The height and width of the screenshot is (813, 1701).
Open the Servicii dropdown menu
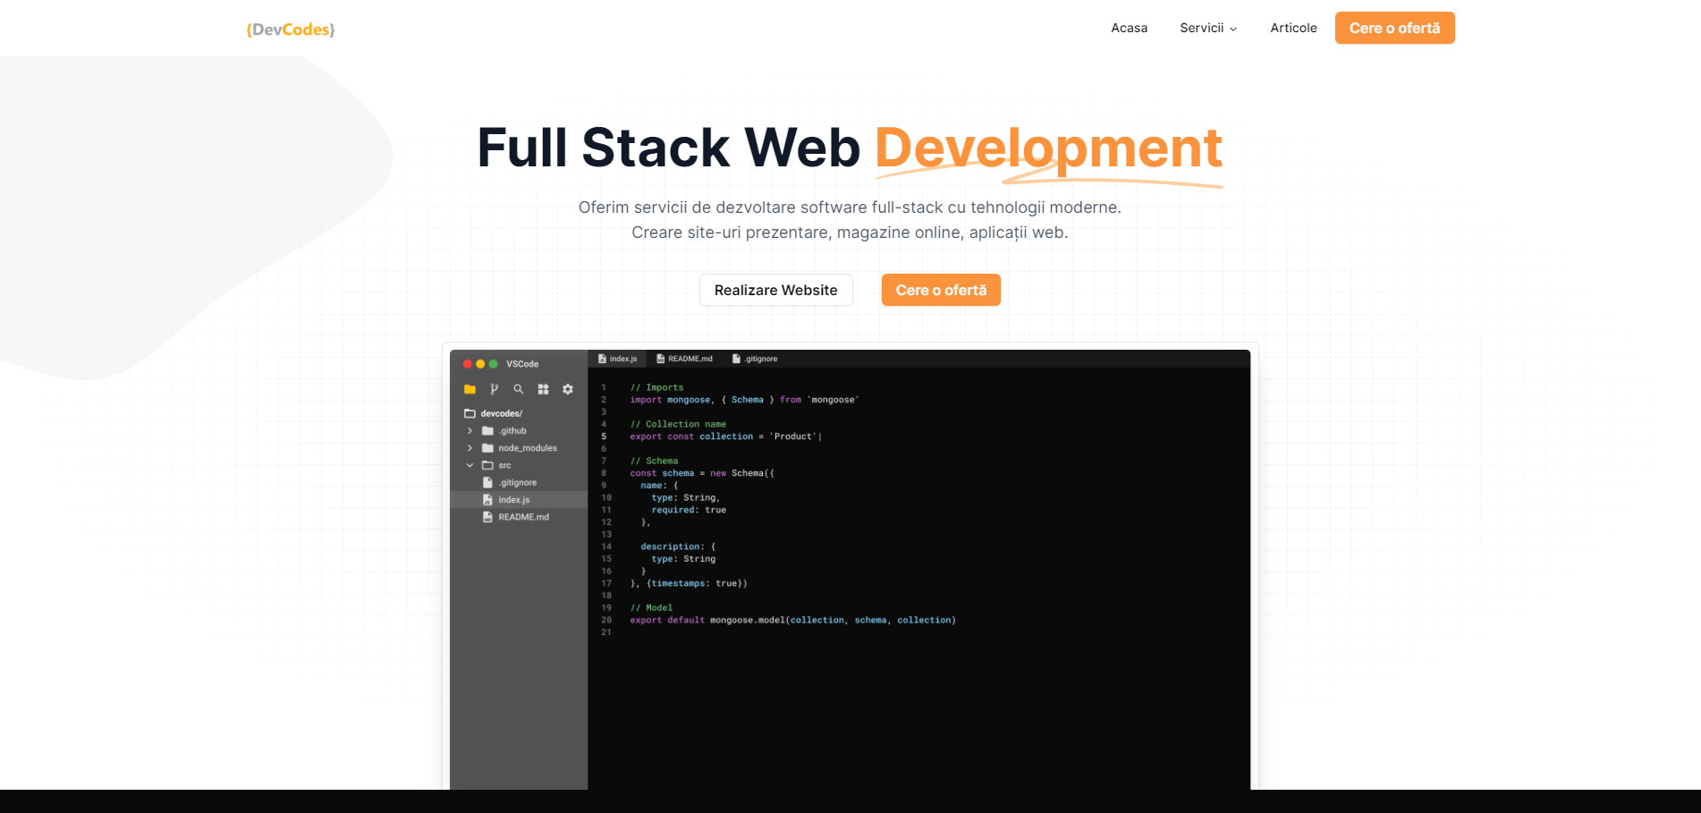(x=1207, y=28)
